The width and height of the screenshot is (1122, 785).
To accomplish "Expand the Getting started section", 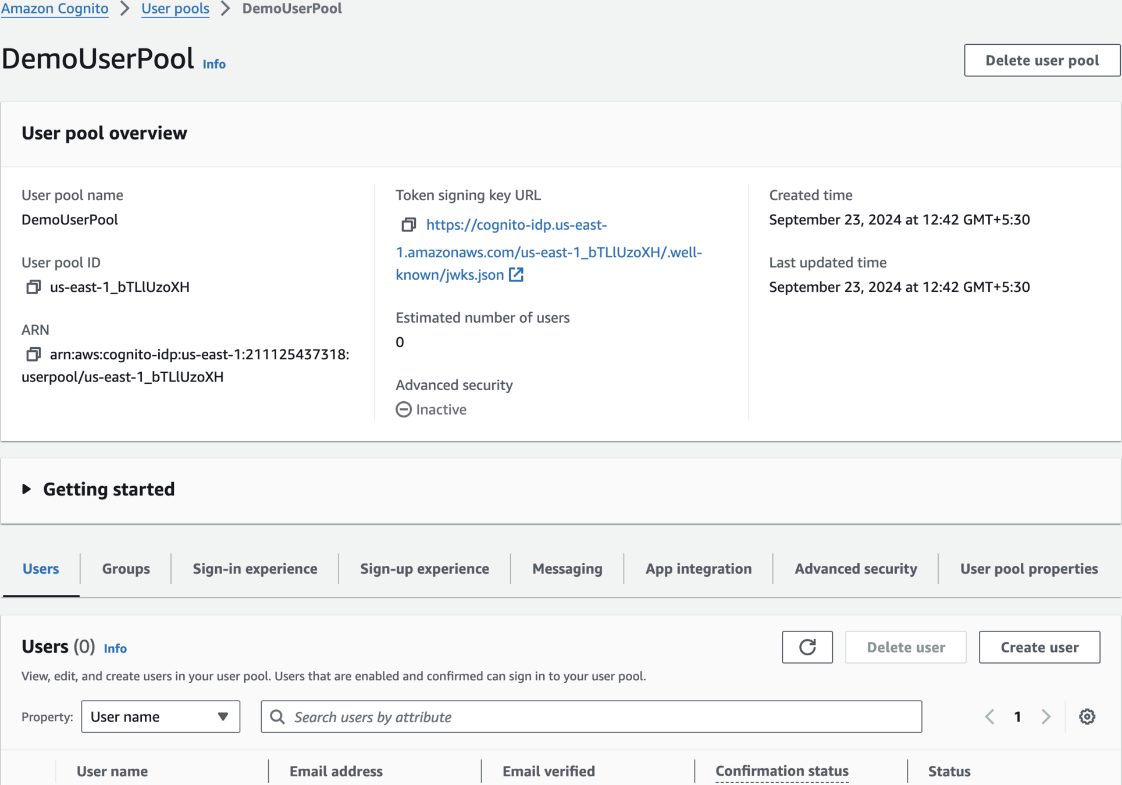I will tap(27, 489).
